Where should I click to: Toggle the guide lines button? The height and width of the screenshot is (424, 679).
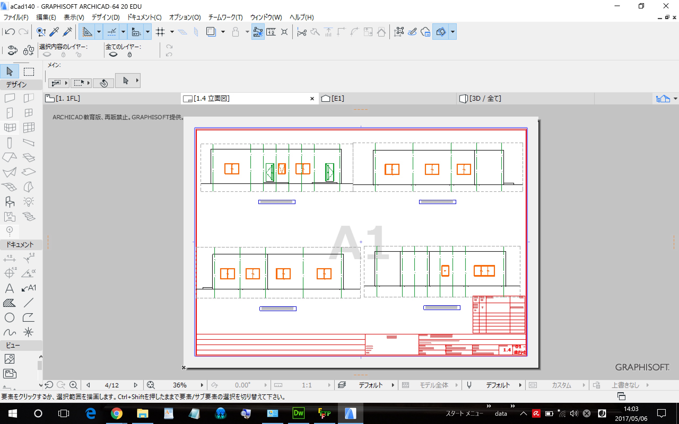pyautogui.click(x=87, y=32)
